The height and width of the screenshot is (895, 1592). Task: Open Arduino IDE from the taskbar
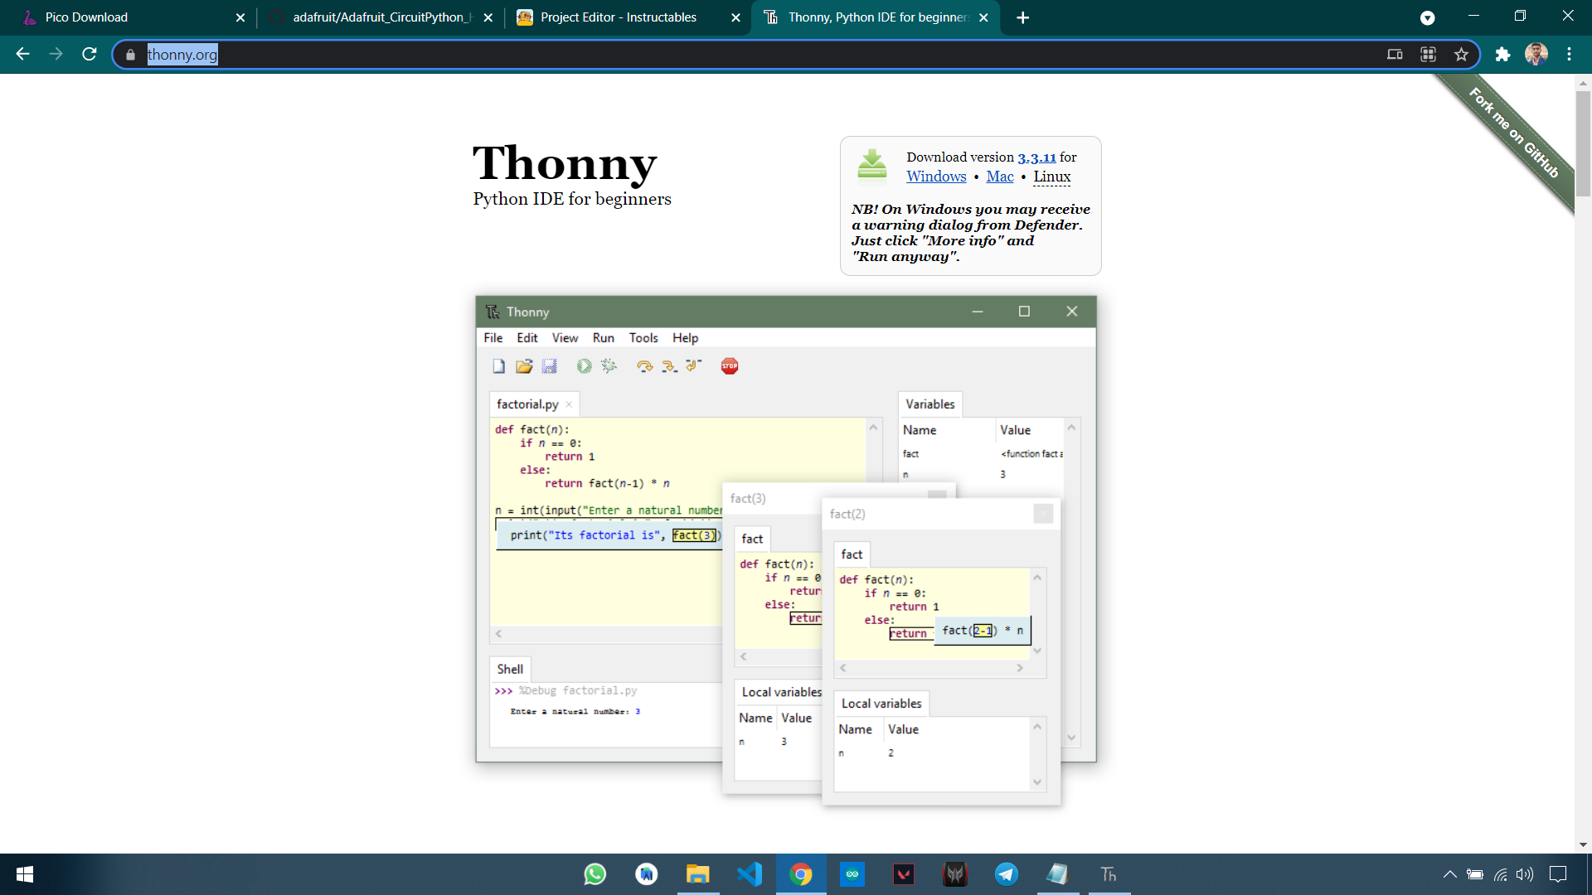852,874
